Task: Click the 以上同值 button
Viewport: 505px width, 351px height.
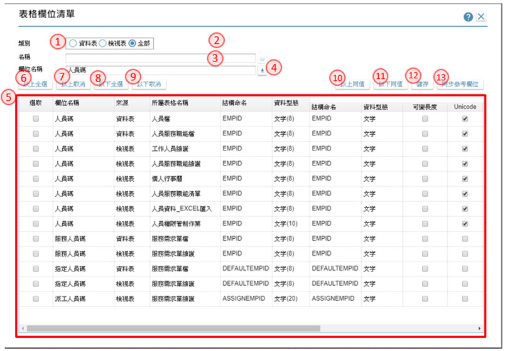Action: click(352, 85)
